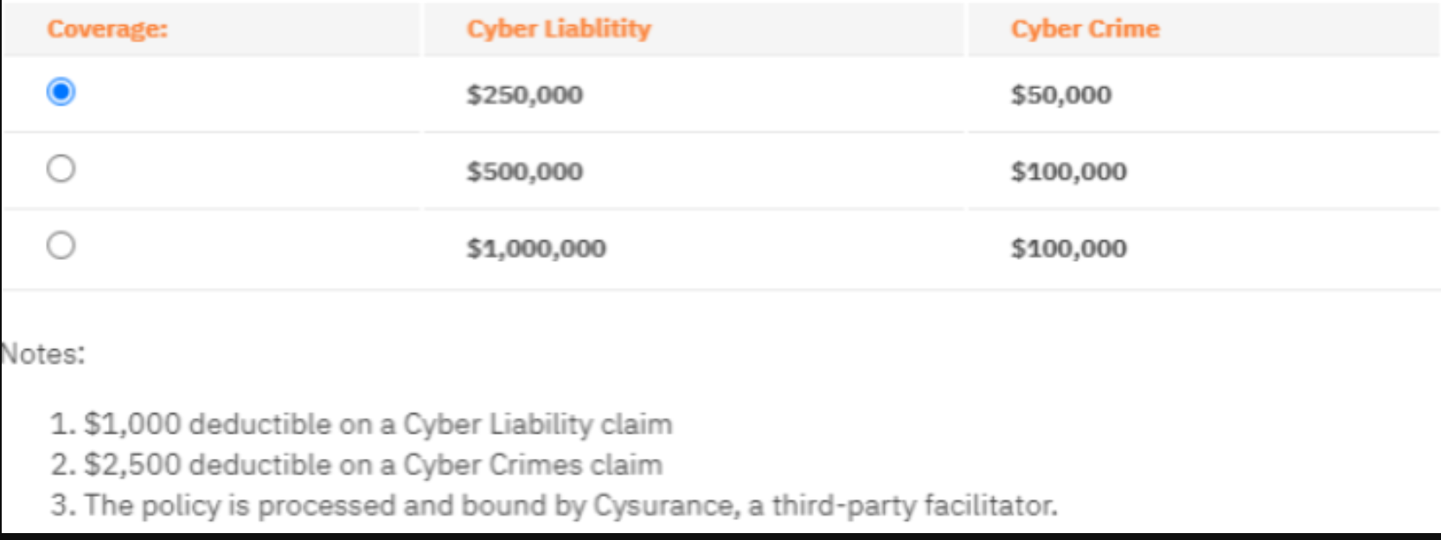The height and width of the screenshot is (540, 1441).
Task: Click the Notes heading
Action: 43,354
